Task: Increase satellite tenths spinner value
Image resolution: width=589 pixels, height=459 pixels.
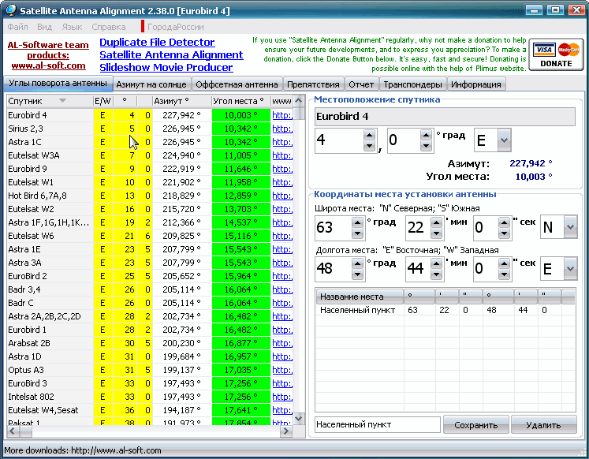Action: click(426, 135)
